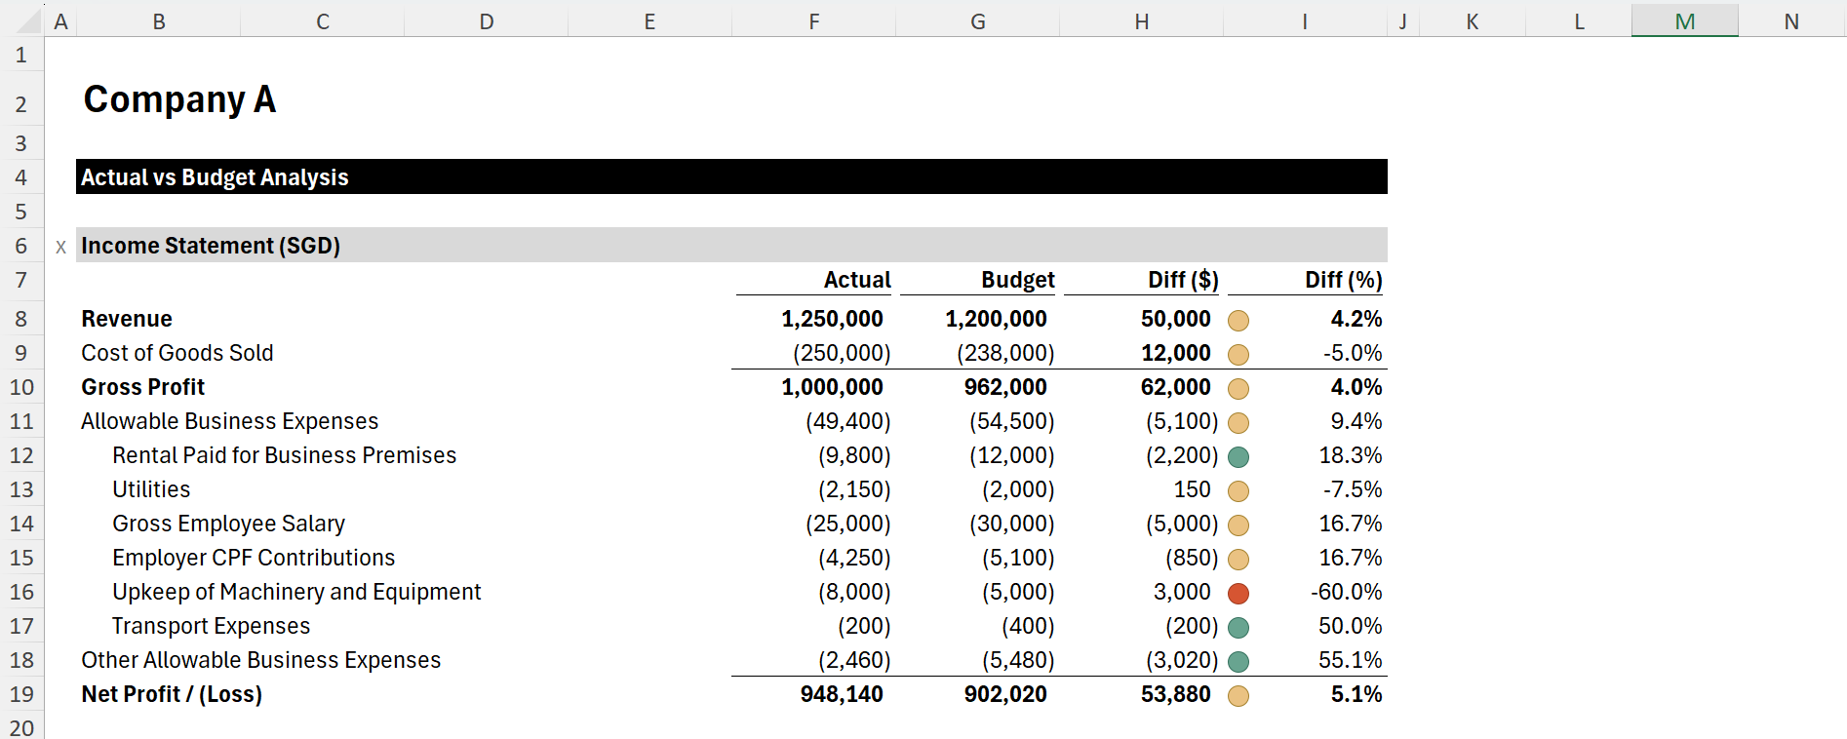Select column F header

click(x=813, y=20)
